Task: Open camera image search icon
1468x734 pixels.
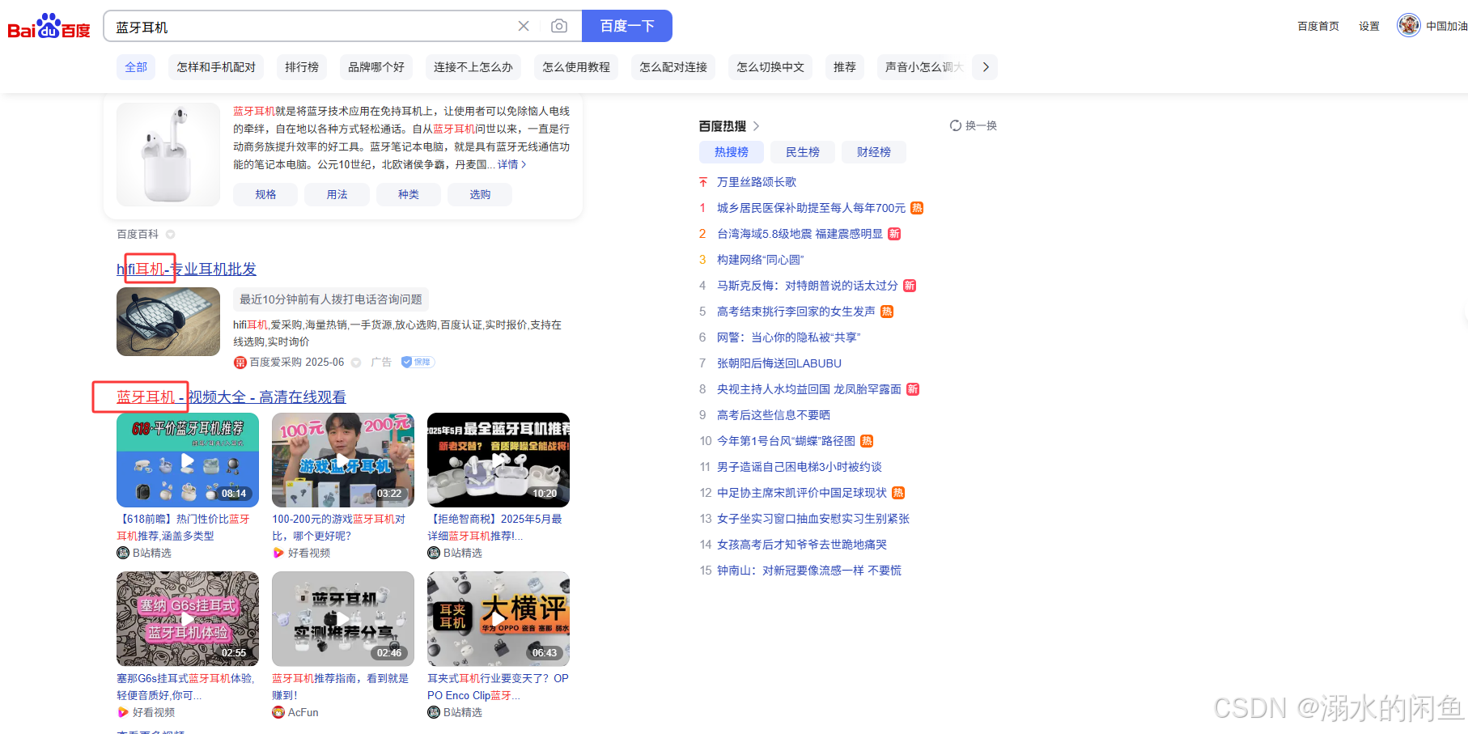Action: coord(559,26)
